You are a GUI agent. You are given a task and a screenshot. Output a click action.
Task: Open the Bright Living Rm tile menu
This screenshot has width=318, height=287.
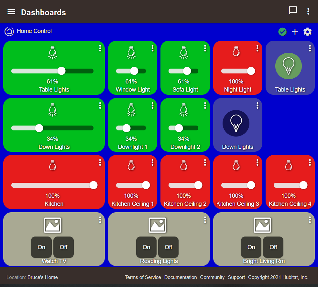(310, 220)
